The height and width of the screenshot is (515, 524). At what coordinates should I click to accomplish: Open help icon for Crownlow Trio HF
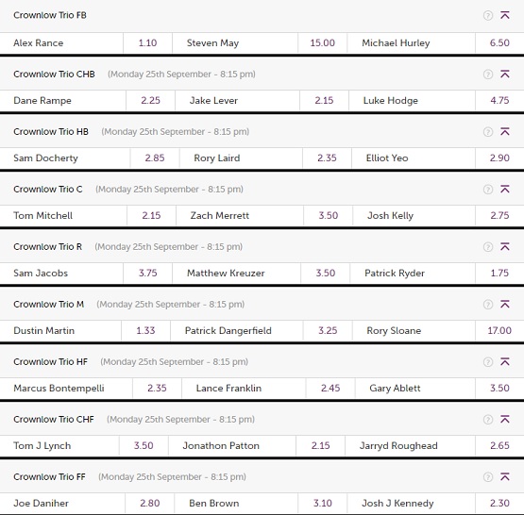pos(488,362)
